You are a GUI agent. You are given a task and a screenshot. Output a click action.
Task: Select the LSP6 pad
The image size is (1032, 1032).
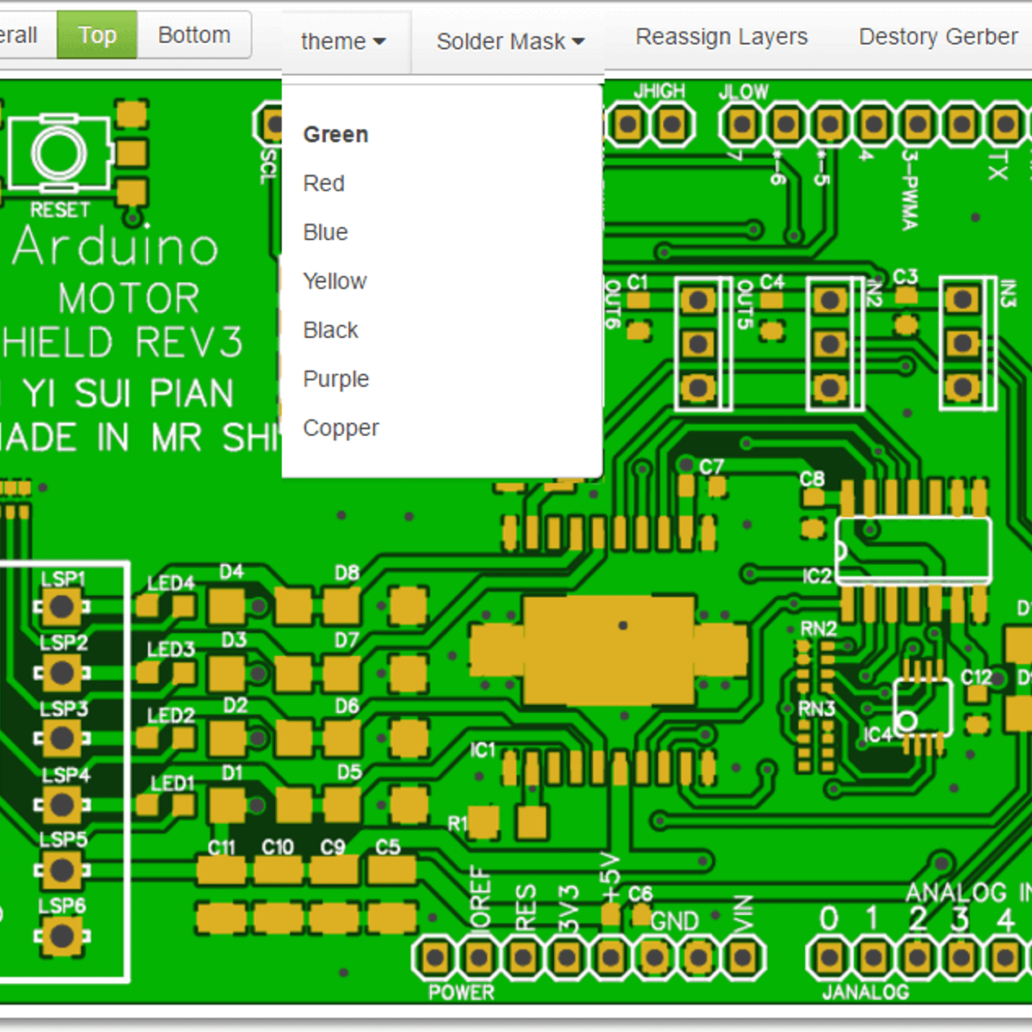(x=62, y=936)
